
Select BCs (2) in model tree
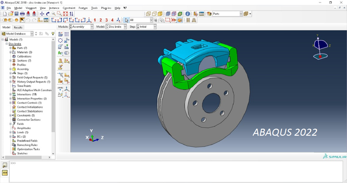click(21, 137)
